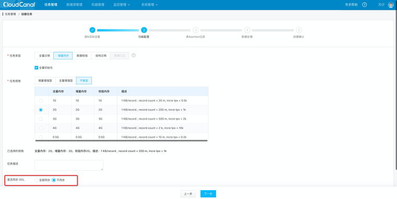
Task: Open the 数据源管理 menu
Action: (74, 5)
